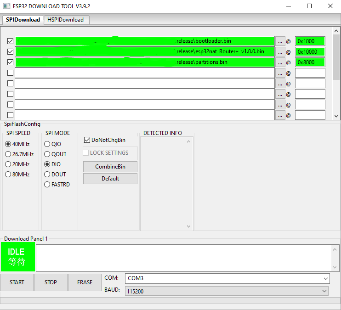Choose DIO SPI mode
341x310 pixels.
[52, 164]
